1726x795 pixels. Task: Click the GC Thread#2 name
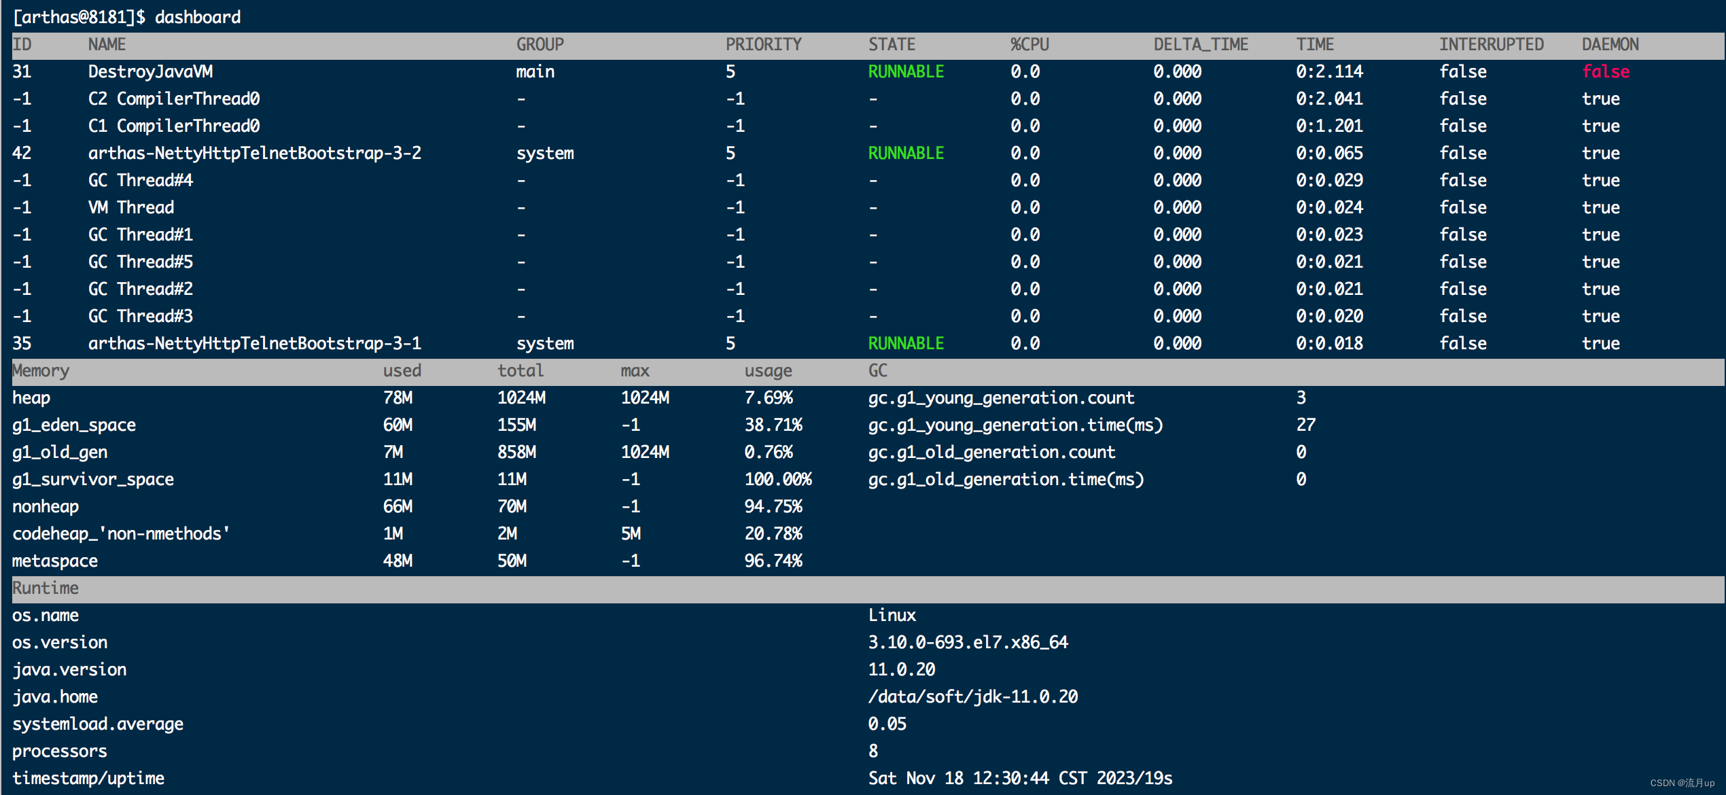coord(141,289)
